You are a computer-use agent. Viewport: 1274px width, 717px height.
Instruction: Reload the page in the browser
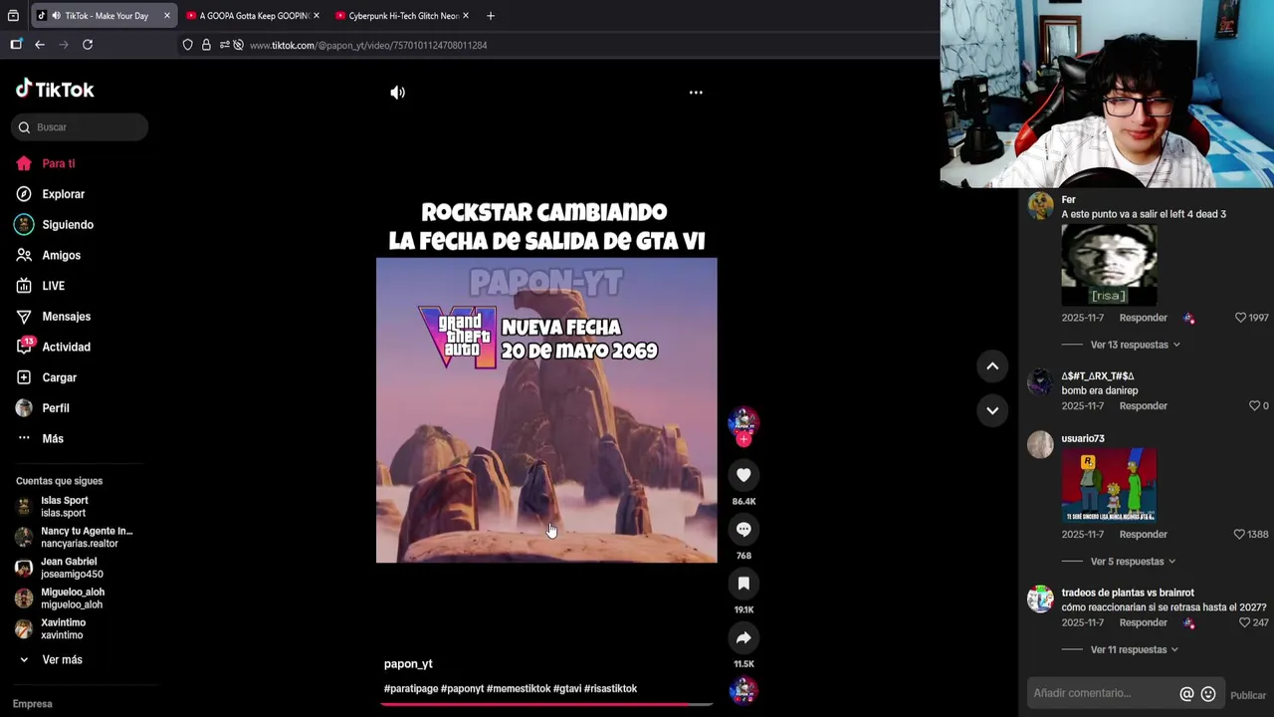88,45
